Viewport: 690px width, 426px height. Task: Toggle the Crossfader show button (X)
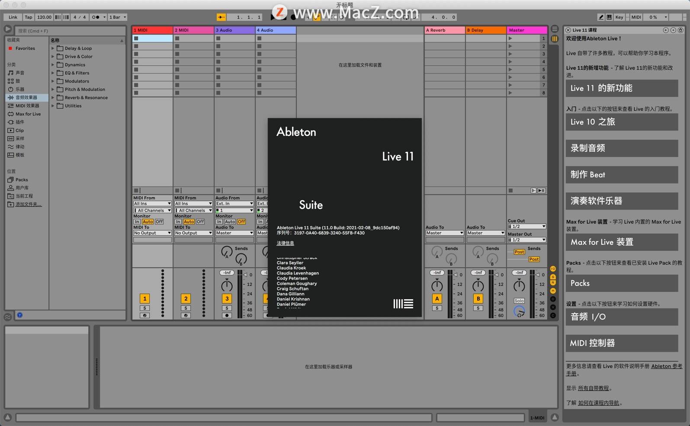click(553, 307)
